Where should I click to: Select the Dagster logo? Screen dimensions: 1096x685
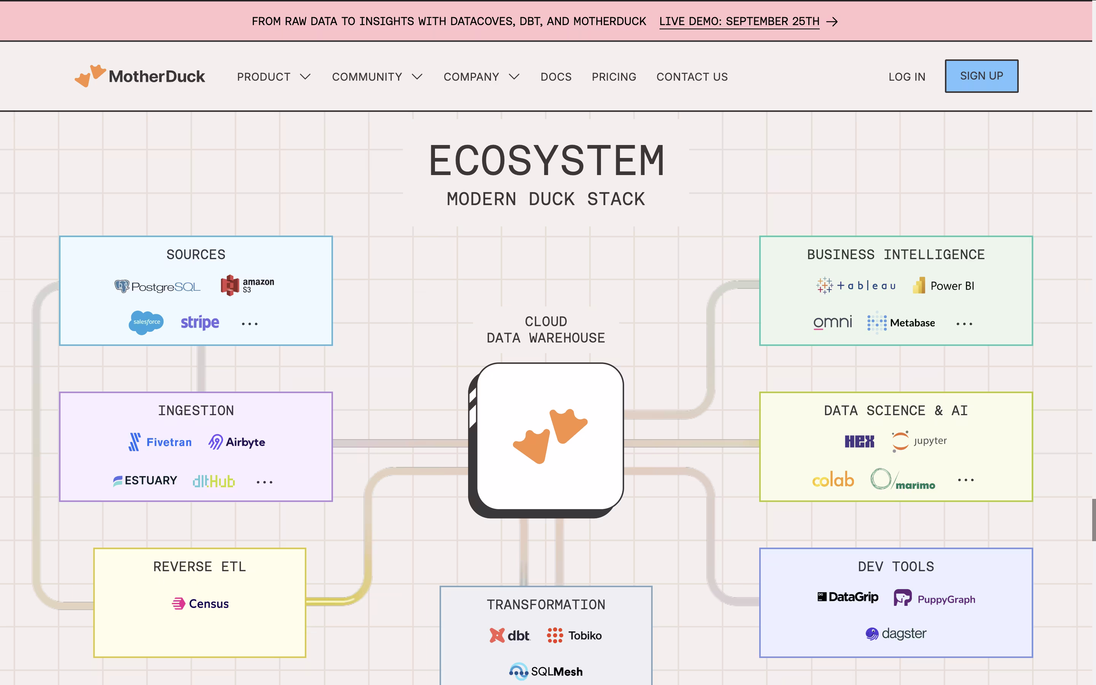[x=896, y=633]
